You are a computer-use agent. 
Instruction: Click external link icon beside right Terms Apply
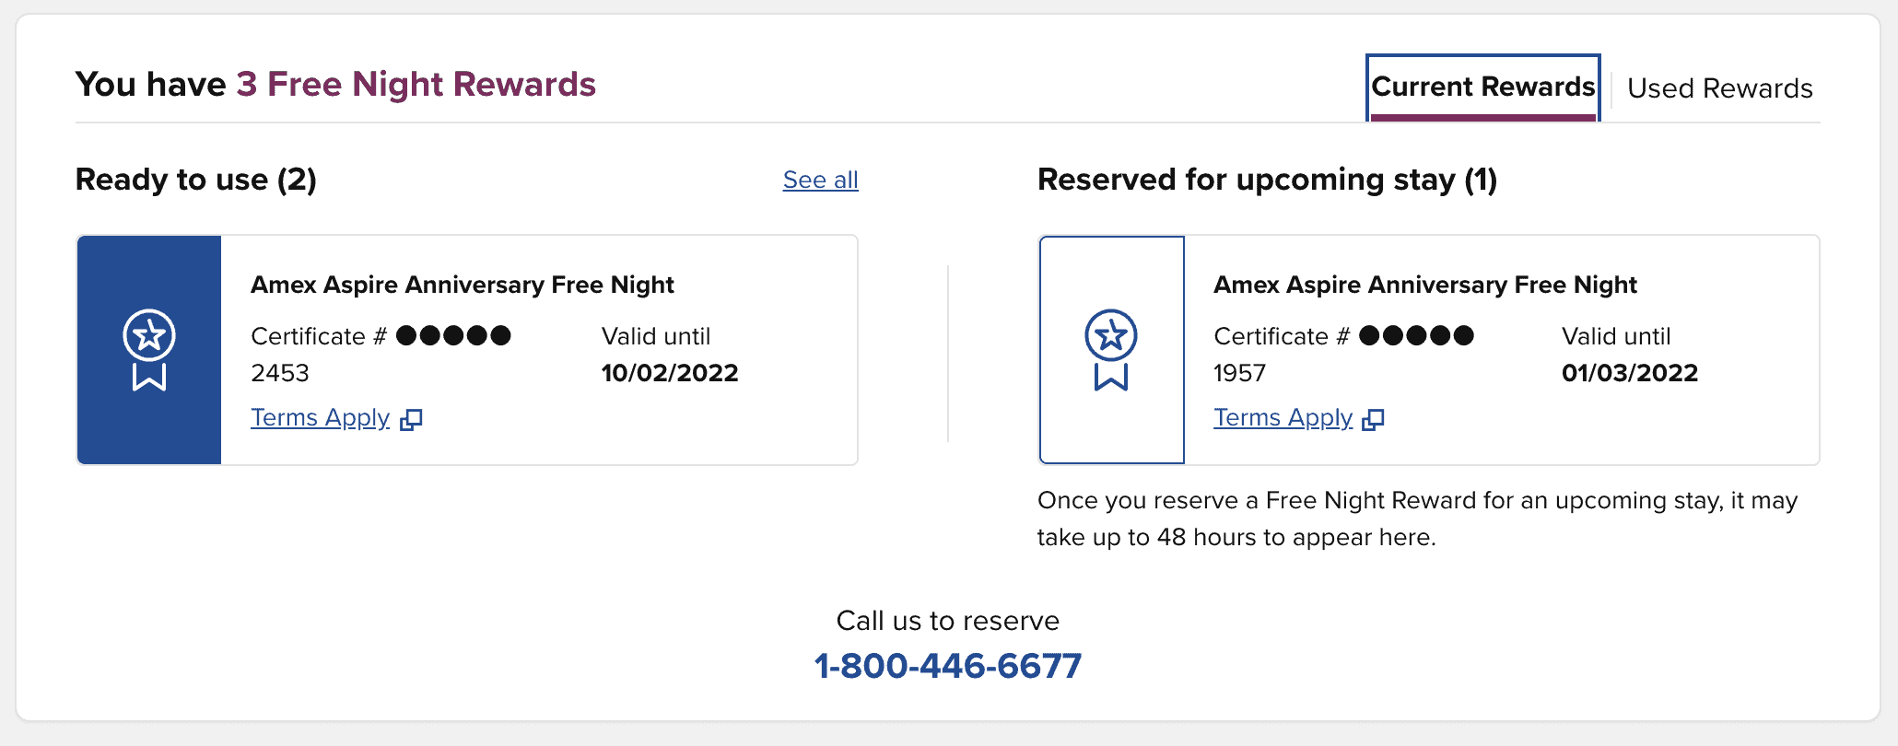coord(1373,419)
